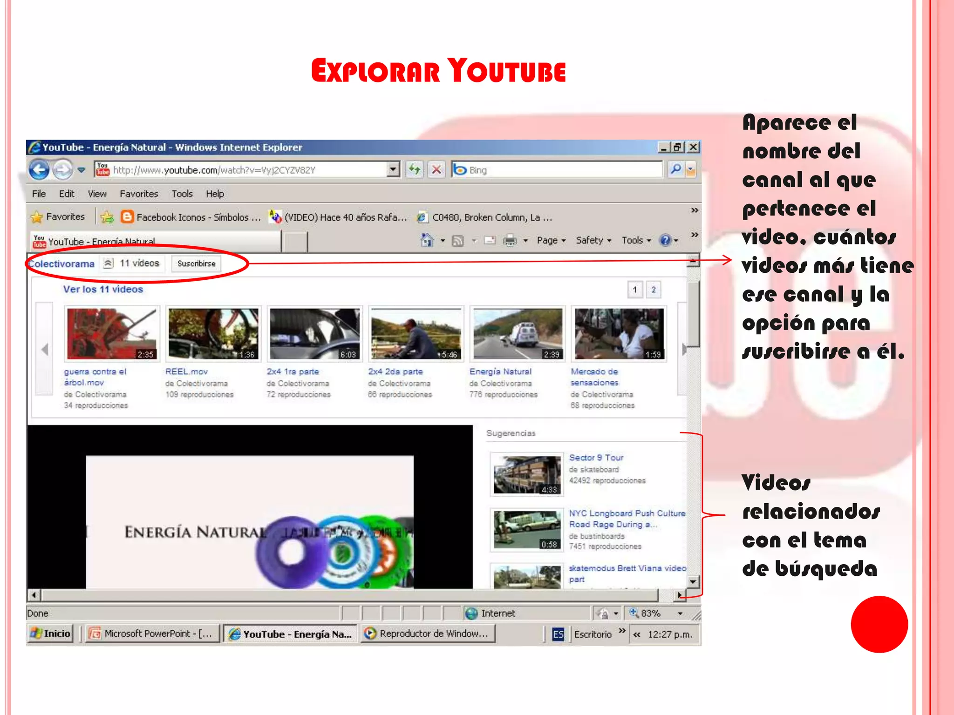Click the Read mail icon
This screenshot has height=715, width=954.
click(490, 240)
